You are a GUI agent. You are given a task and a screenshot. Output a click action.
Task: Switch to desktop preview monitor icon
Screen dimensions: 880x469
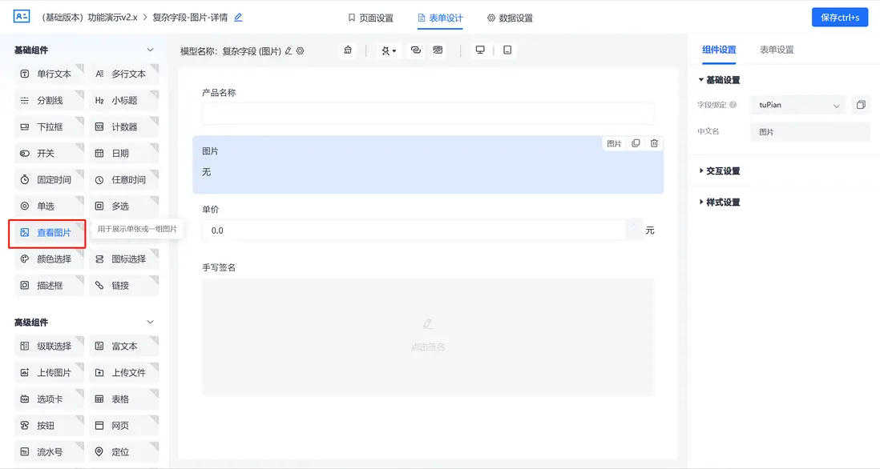tap(479, 49)
